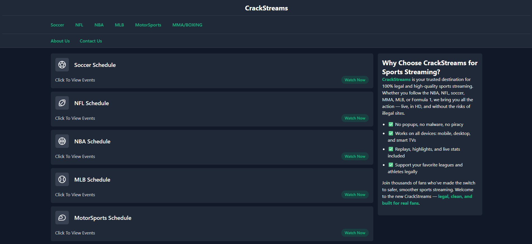Click 'Click To View Events' under NBA Schedule

tap(75, 156)
